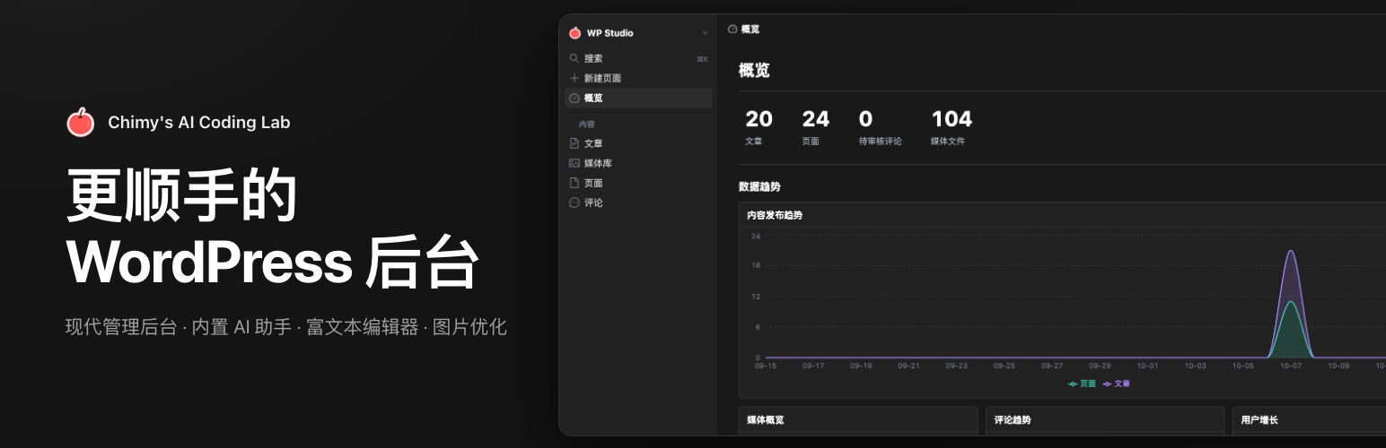Click the green peak of the 页面 curve

point(1291,302)
